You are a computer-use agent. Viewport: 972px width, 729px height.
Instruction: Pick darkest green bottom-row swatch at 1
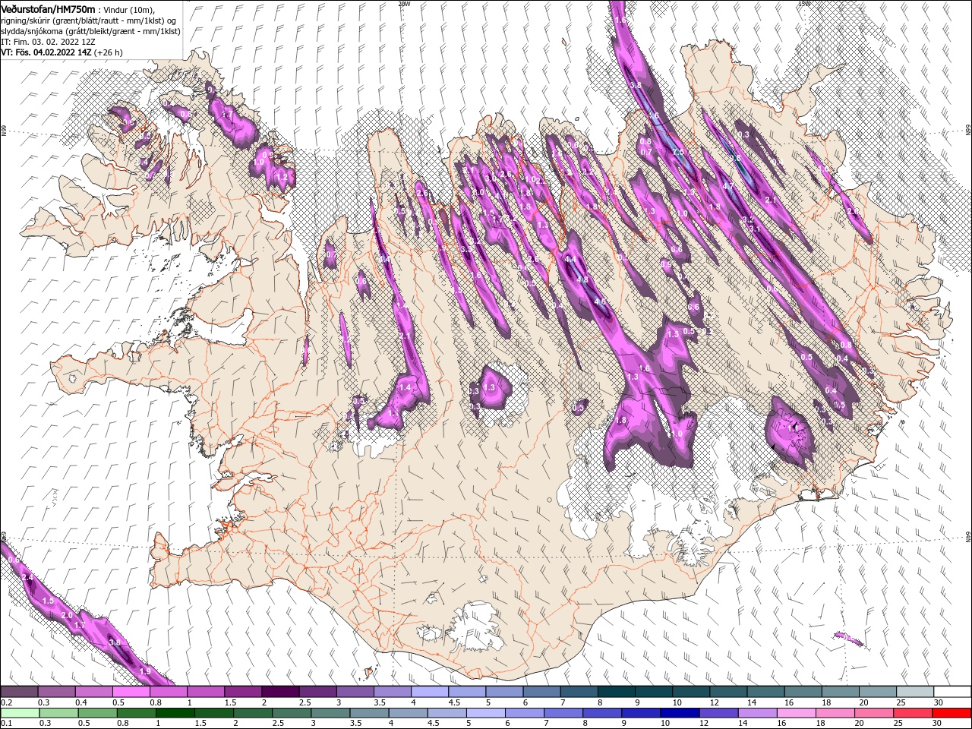175,713
